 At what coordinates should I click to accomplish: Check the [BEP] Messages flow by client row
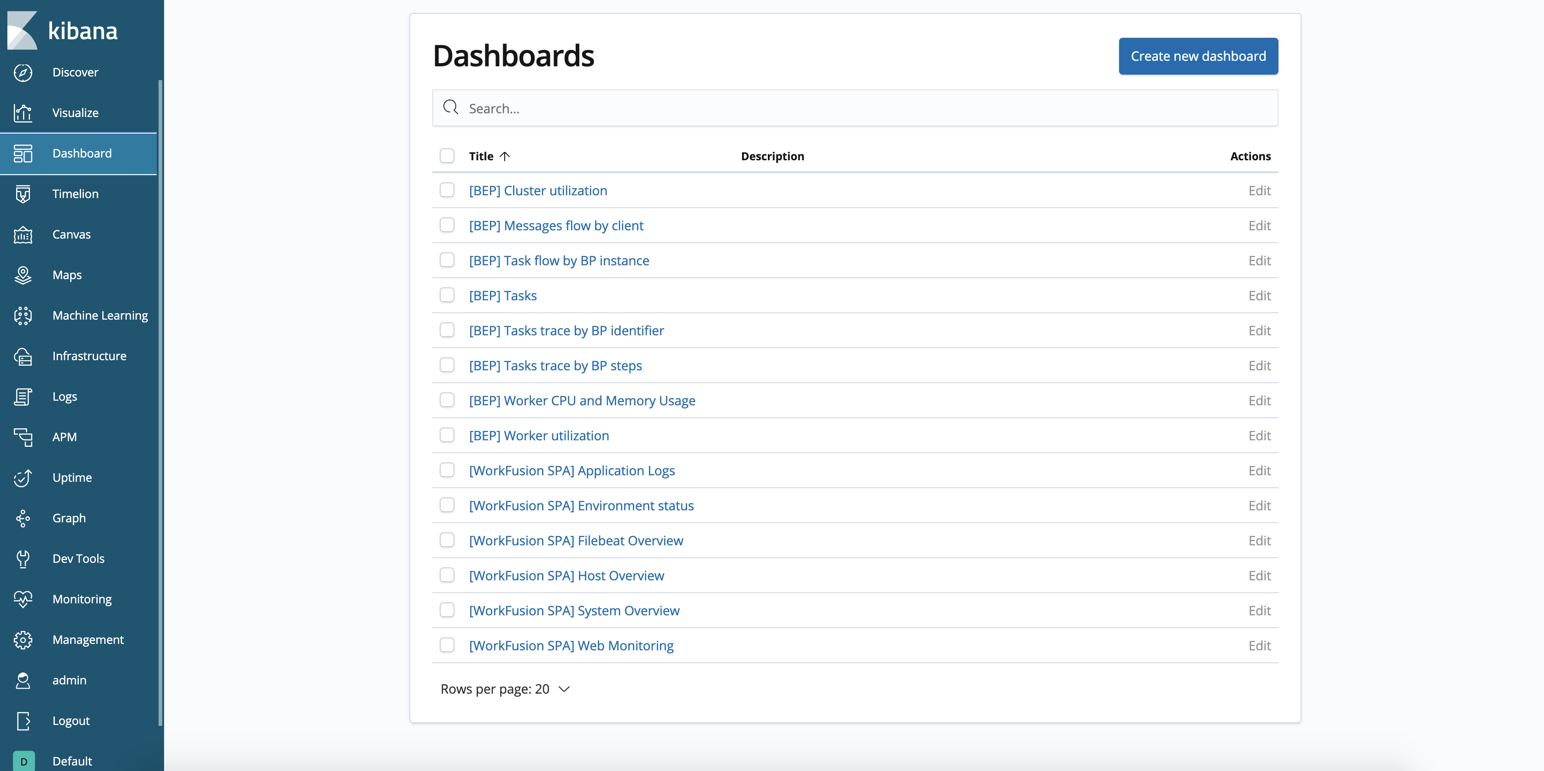tap(447, 225)
